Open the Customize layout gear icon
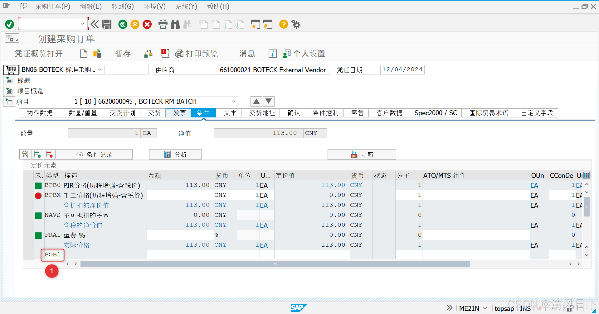The image size is (599, 314). pos(296,24)
